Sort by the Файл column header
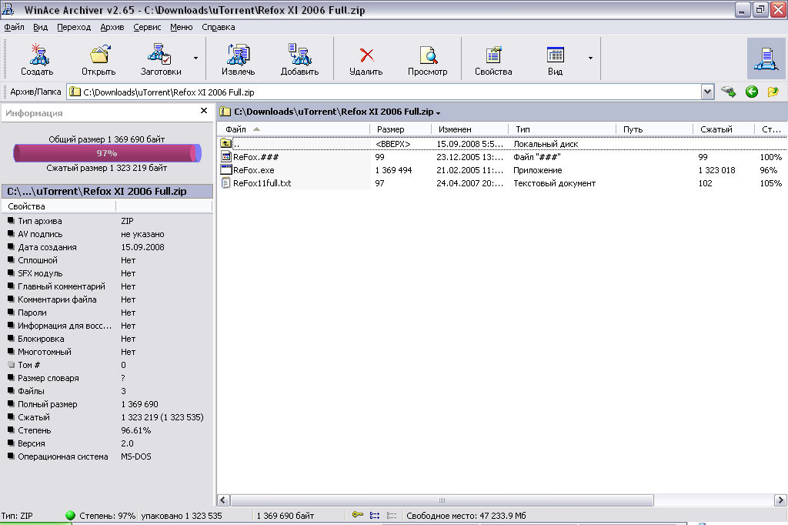The height and width of the screenshot is (525, 788). click(x=294, y=129)
